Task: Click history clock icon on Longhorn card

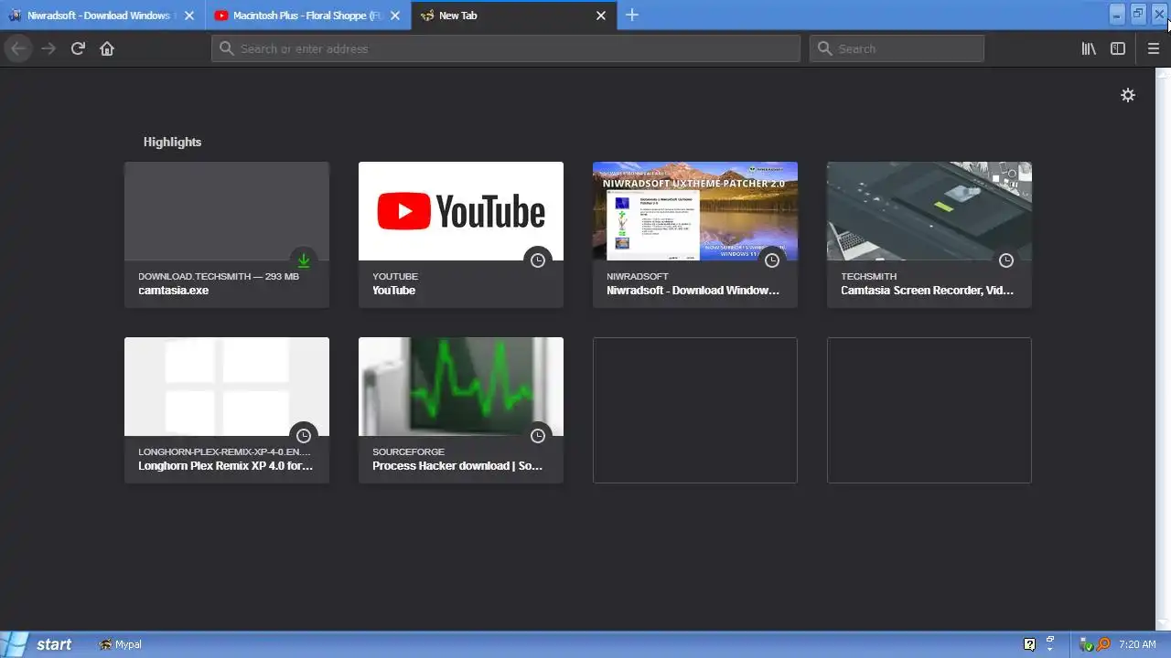Action: tap(304, 436)
